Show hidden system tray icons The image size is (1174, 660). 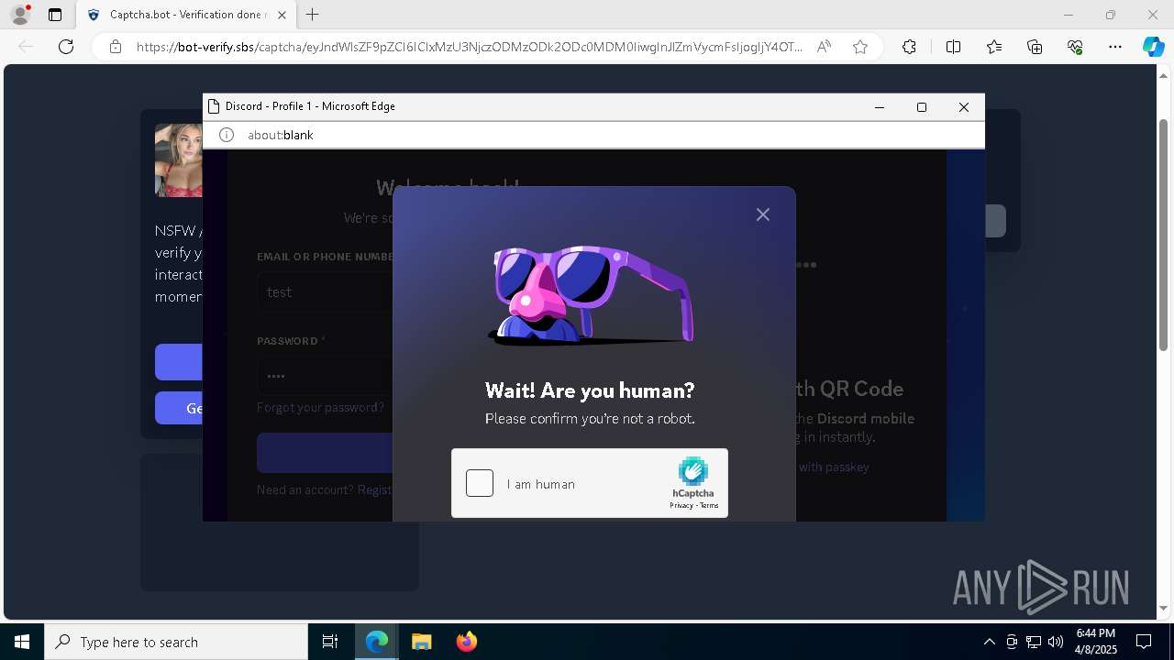click(989, 642)
